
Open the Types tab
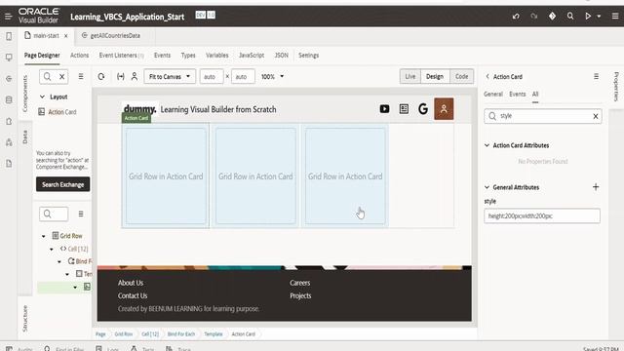tap(188, 56)
